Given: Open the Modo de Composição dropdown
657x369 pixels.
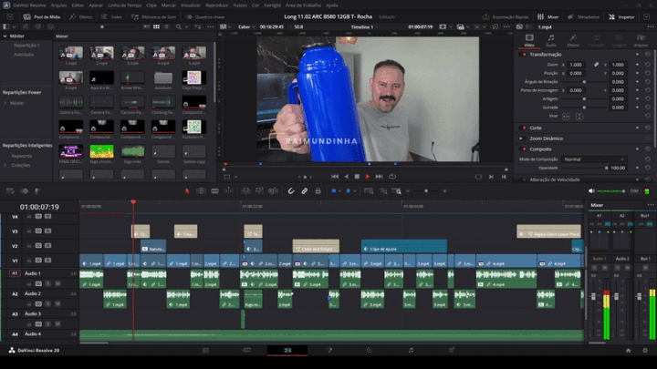Looking at the screenshot, I should (593, 159).
